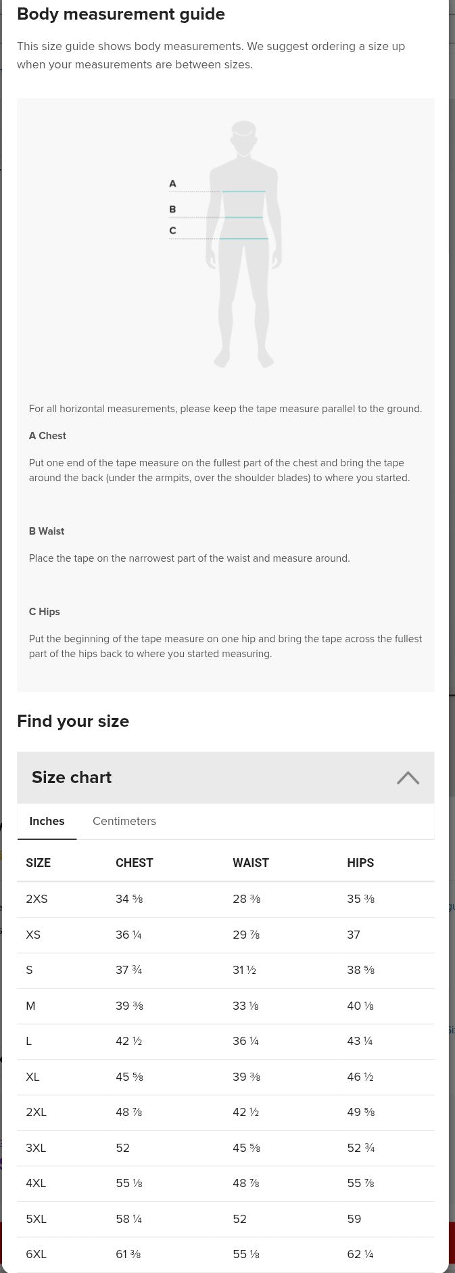Click the SIZE column header

38,863
